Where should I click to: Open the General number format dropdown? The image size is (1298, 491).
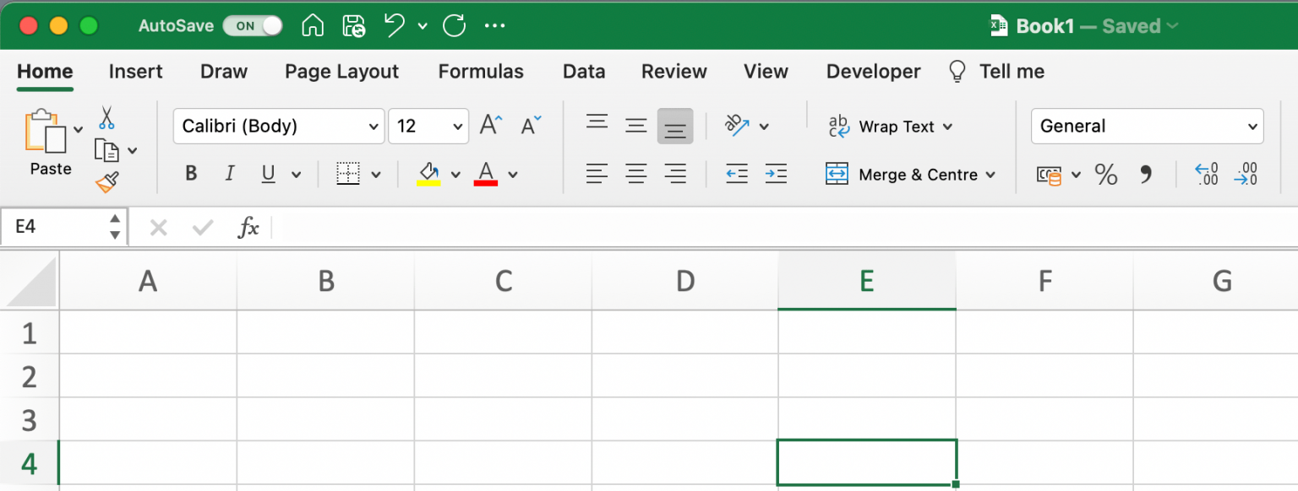(x=1147, y=126)
